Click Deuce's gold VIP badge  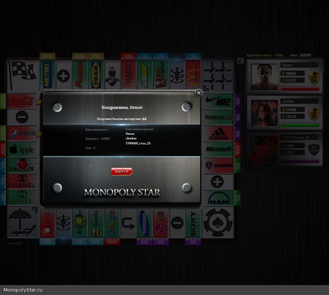314,78
